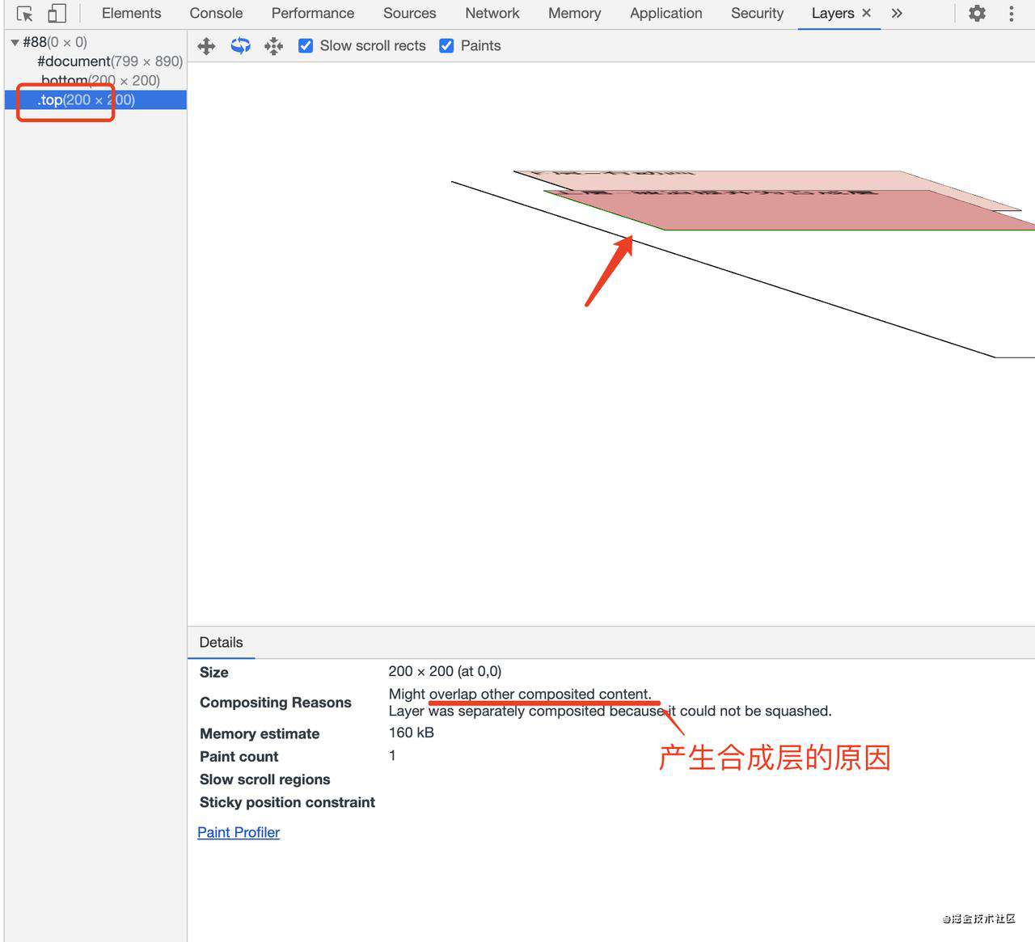Select the pan mode tool
Viewport: 1035px width, 942px height.
click(206, 46)
